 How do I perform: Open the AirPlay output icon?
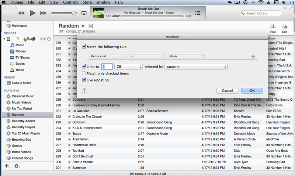[x=84, y=13]
